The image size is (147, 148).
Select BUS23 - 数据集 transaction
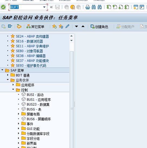click(38, 105)
